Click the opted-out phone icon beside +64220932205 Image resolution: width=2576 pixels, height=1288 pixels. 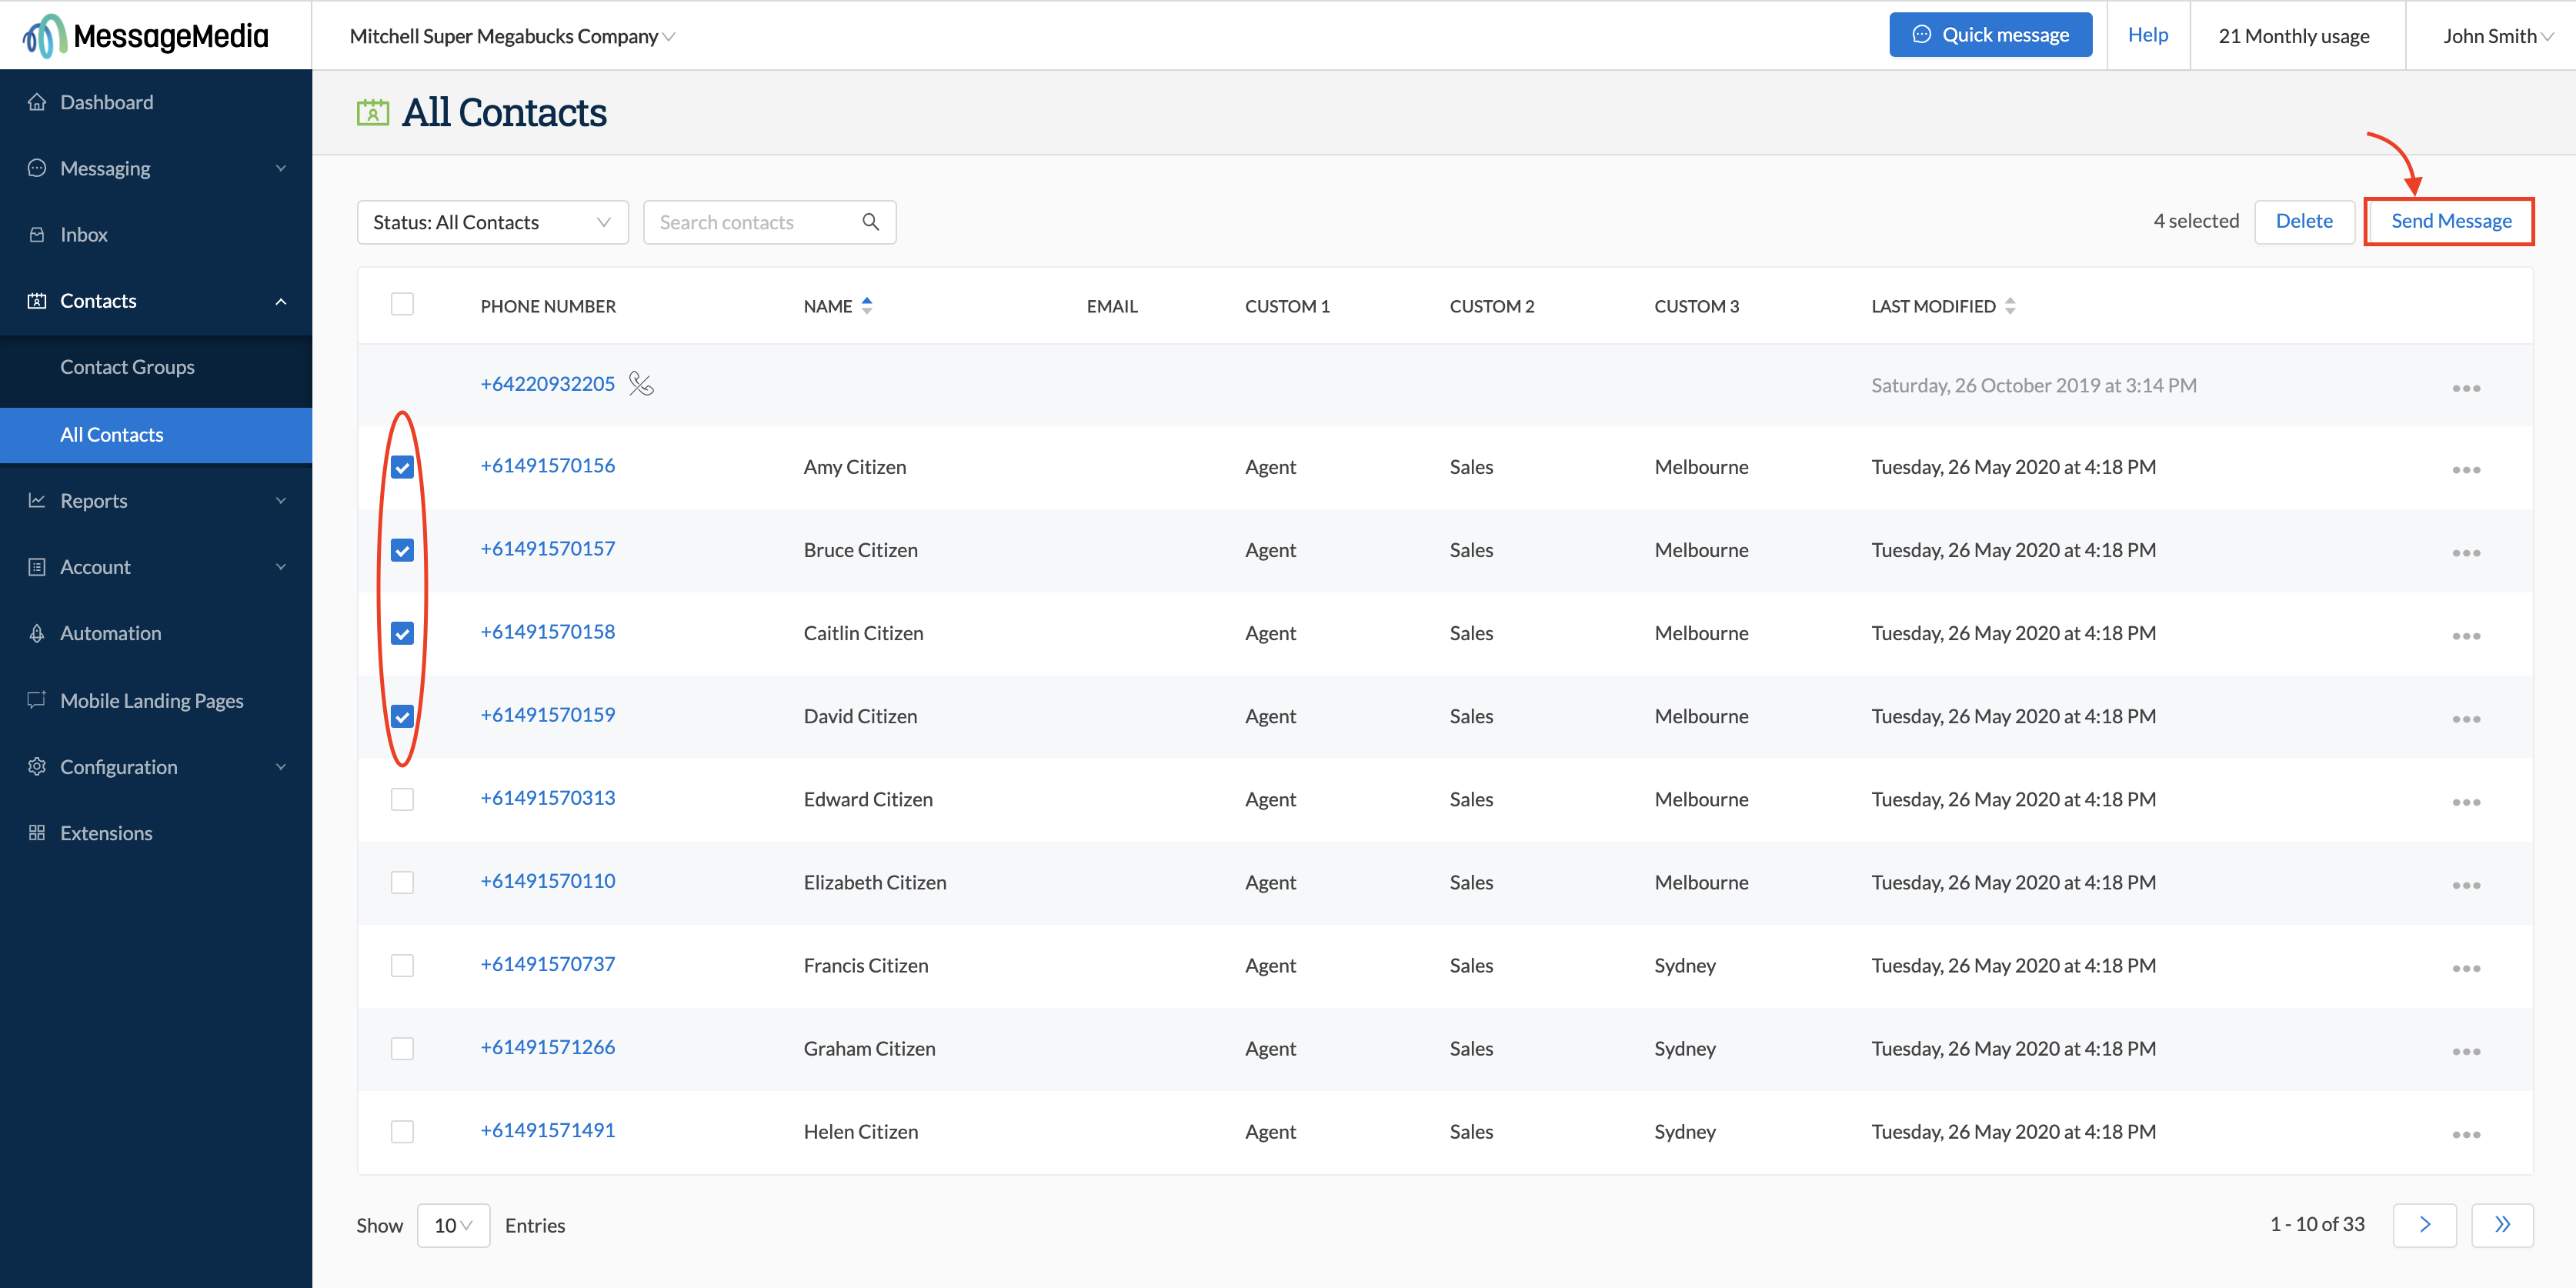641,384
